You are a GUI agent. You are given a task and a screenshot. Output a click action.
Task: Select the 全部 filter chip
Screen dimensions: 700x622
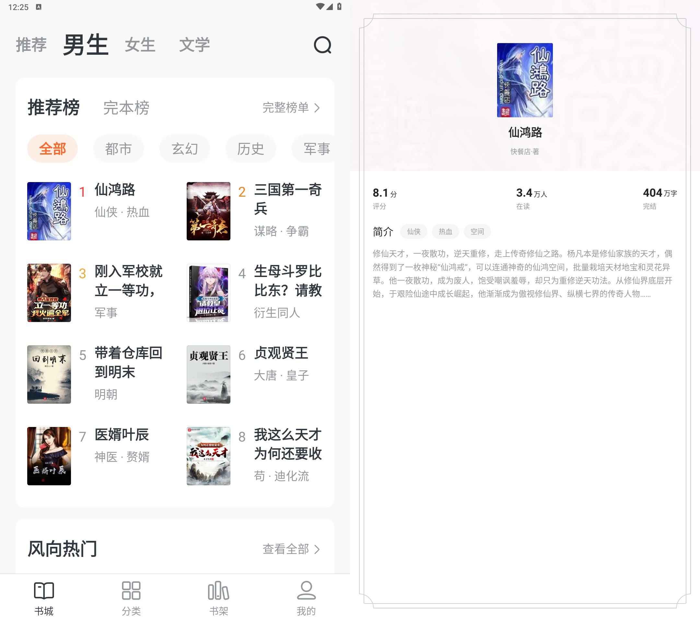[x=52, y=149]
